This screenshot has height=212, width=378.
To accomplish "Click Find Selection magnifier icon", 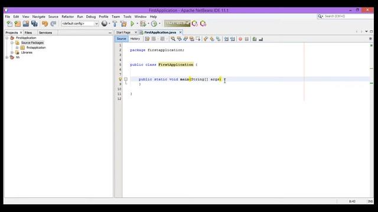I will click(173, 39).
